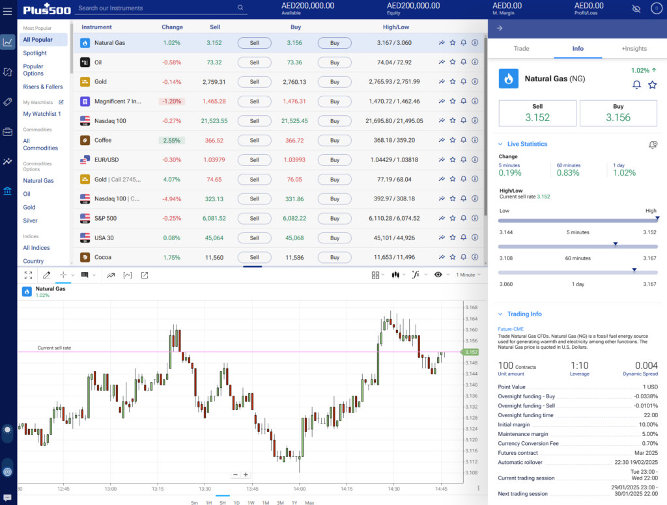Open the fx indicators dropdown
The image size is (667, 505).
click(x=419, y=275)
